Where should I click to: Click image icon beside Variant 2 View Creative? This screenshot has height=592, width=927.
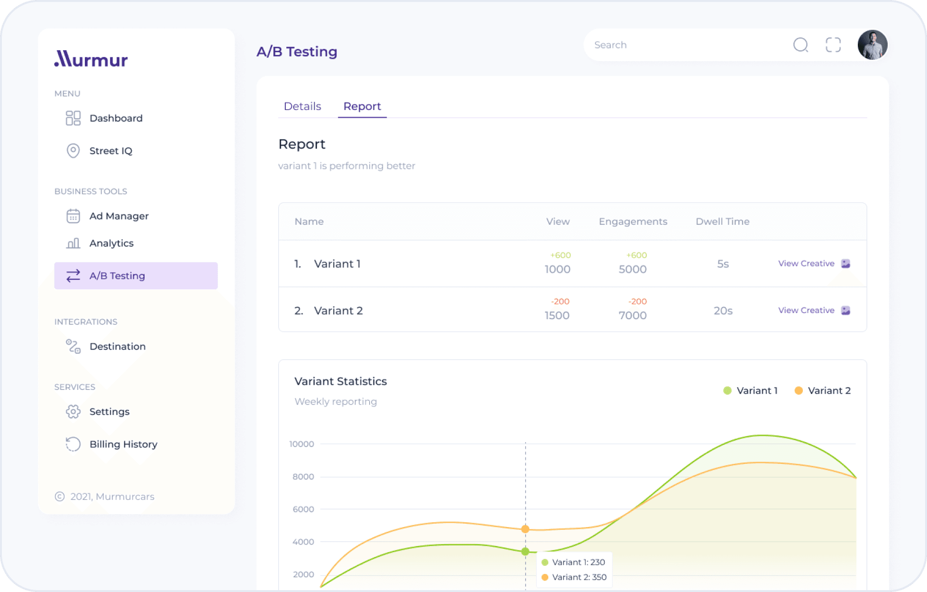click(845, 310)
